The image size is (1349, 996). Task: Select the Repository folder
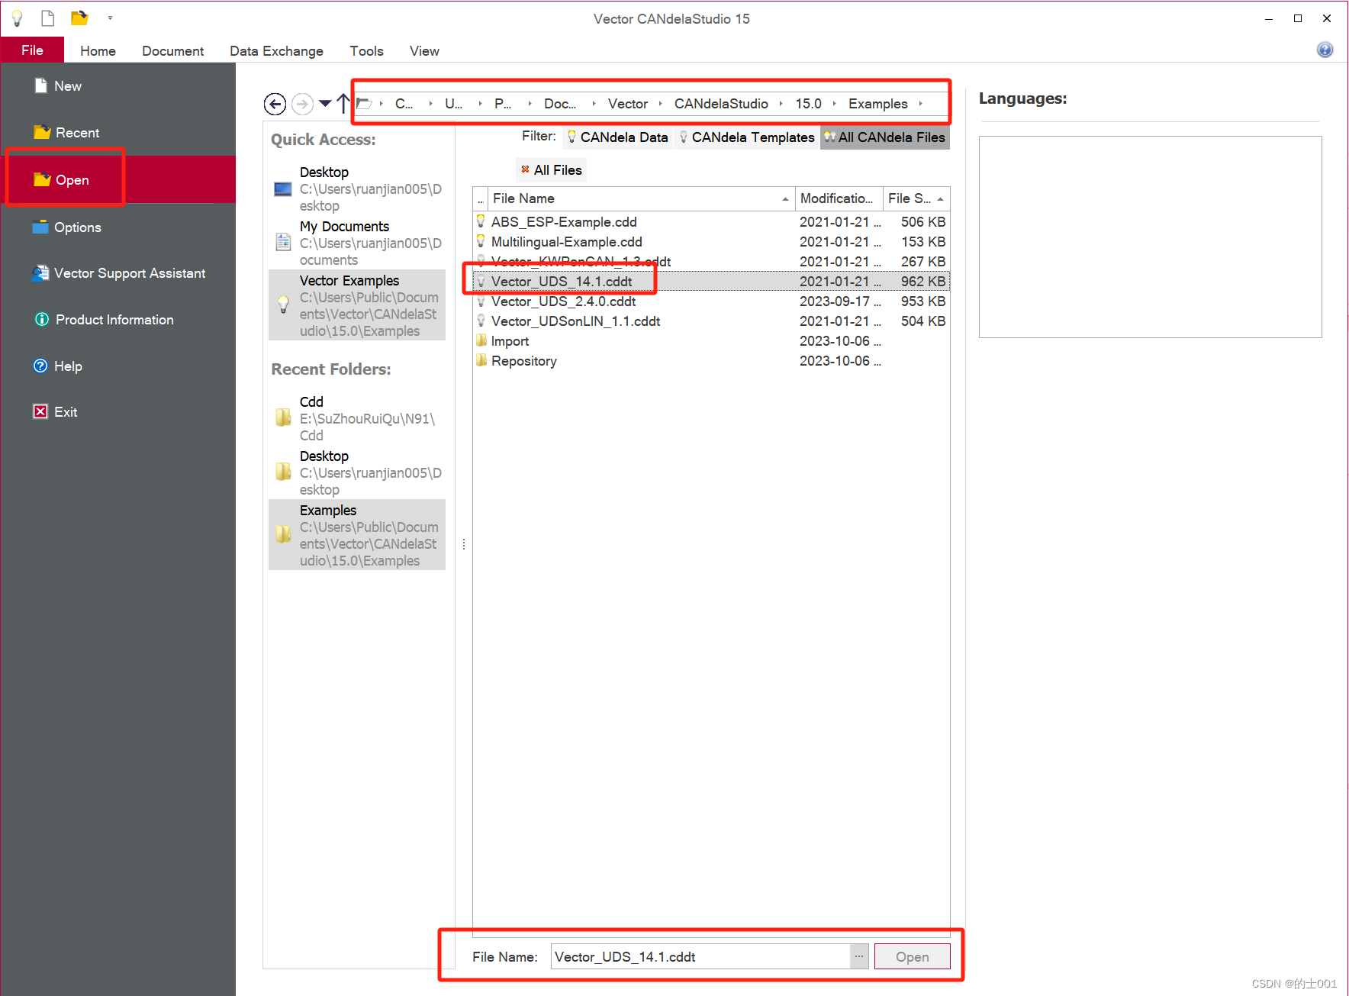coord(711,361)
